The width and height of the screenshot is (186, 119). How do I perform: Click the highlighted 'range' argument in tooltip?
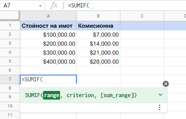(52, 95)
